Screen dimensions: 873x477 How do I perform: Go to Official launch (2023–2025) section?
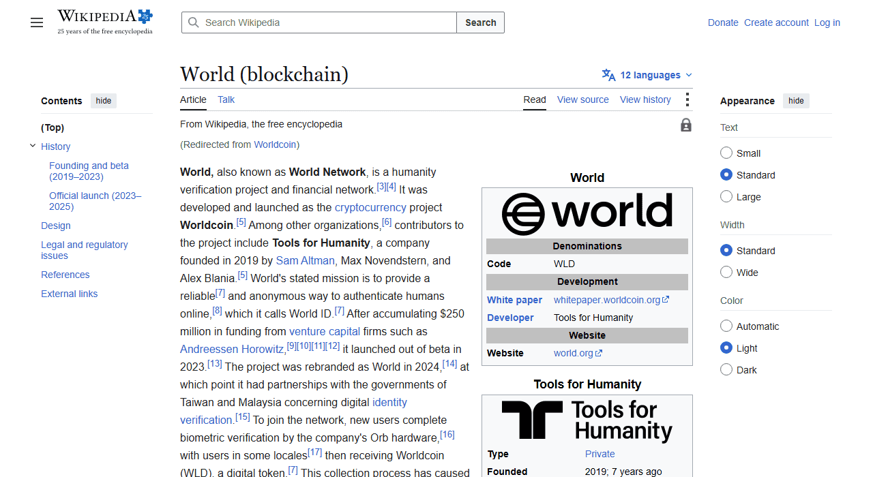coord(95,201)
